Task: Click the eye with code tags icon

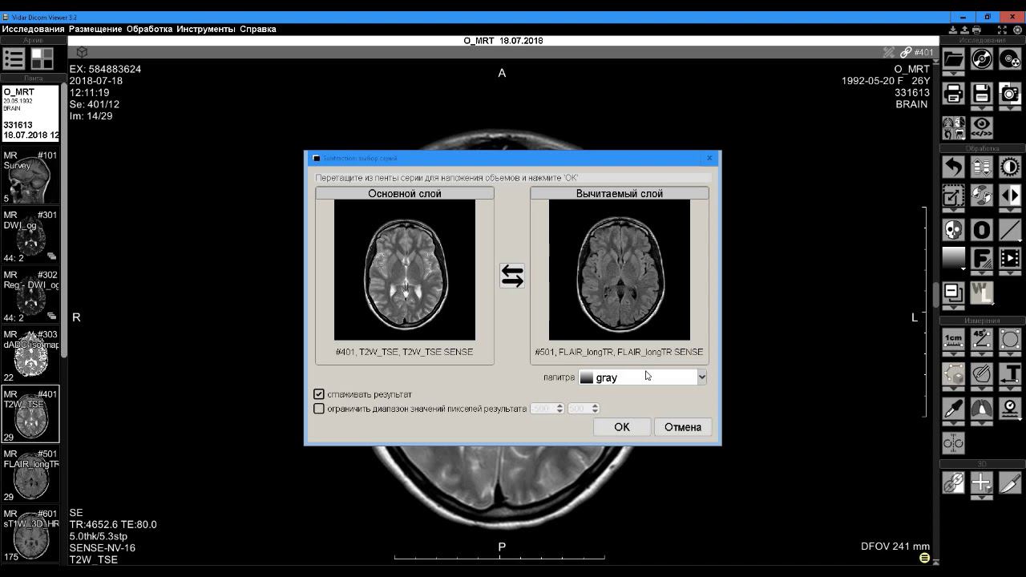Action: point(981,127)
